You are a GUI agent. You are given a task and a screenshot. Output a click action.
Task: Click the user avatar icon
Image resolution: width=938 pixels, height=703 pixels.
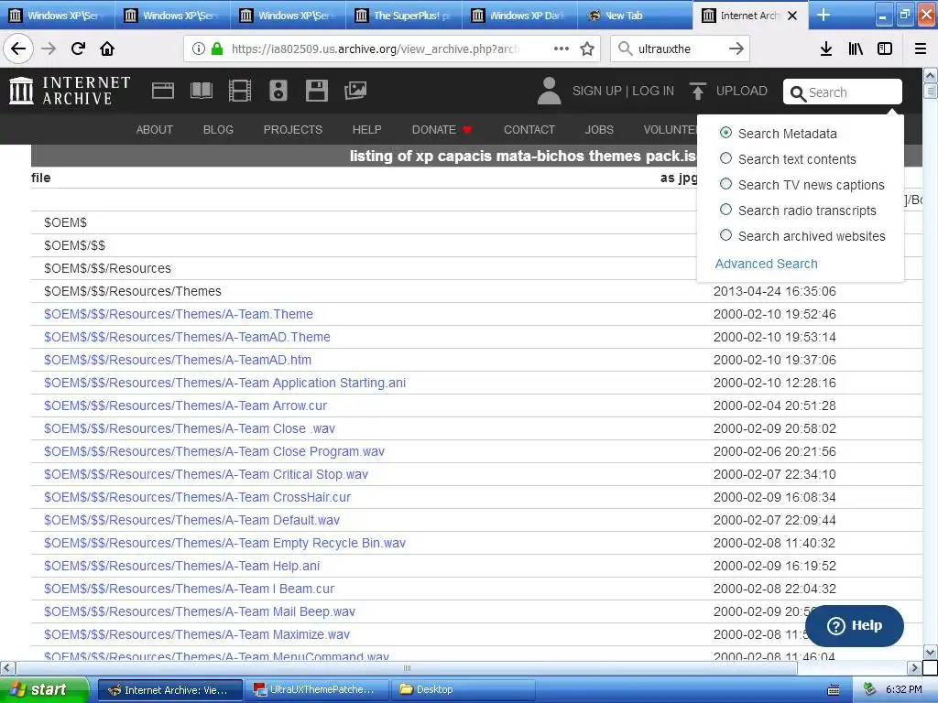(x=550, y=91)
